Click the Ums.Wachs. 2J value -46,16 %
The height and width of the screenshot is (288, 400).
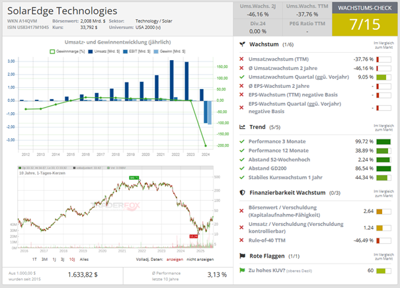pos(258,15)
